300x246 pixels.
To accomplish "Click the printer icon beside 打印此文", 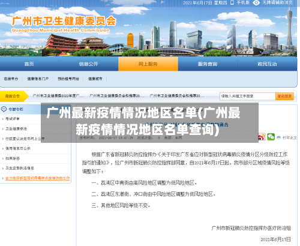I will 278,137.
